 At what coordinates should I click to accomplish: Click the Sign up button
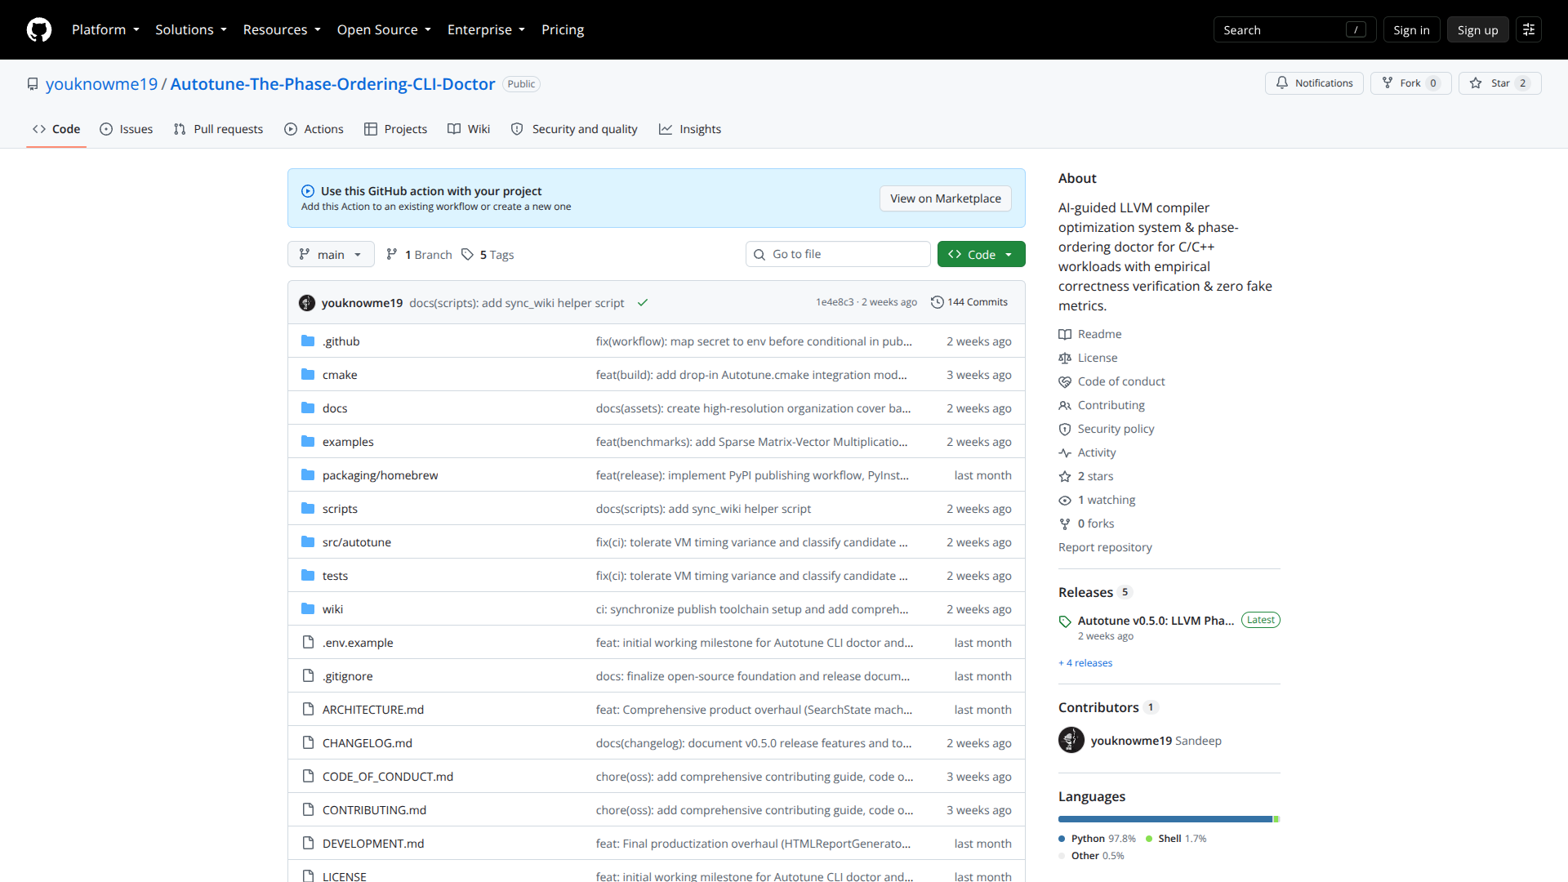[1477, 29]
